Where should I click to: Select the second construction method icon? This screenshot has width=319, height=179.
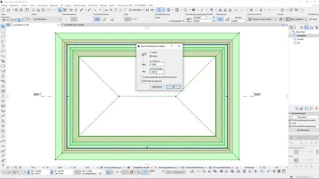105,19
